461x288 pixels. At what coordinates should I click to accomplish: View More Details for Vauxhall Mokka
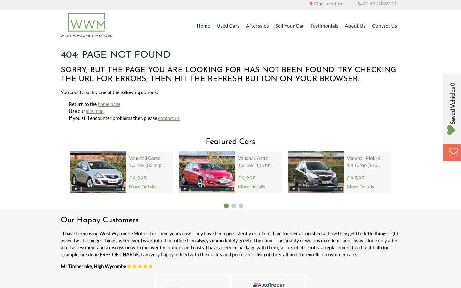click(360, 187)
